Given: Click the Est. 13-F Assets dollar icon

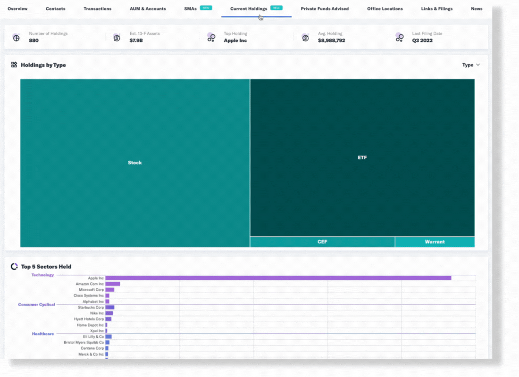Looking at the screenshot, I should (x=117, y=38).
